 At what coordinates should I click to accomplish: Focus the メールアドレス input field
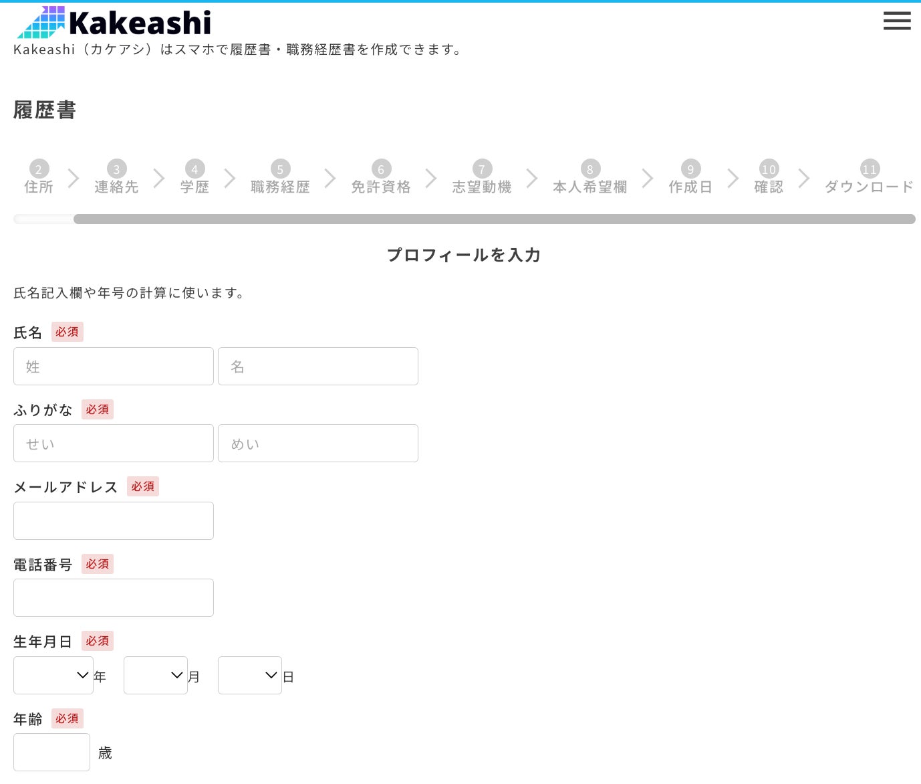tap(114, 520)
